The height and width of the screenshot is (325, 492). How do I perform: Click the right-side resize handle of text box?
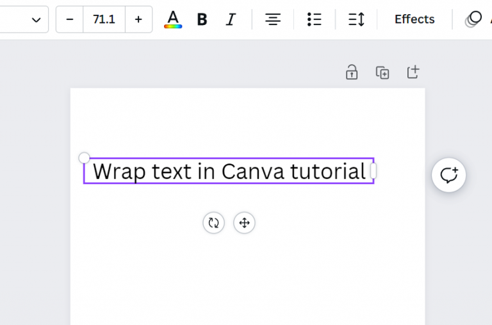click(x=373, y=171)
